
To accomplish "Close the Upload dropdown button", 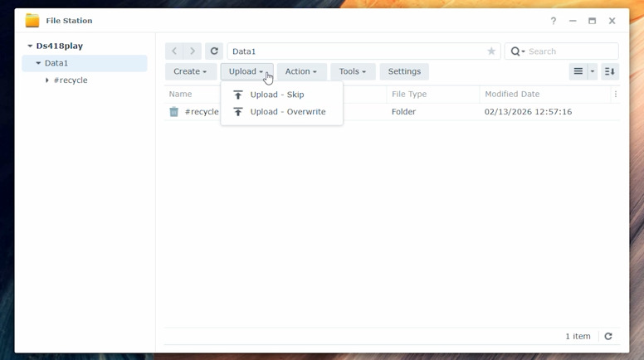I will point(246,71).
